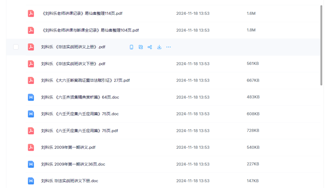This screenshot has width=336, height=188.
Task: Click the 728KB size value
Action: [253, 130]
